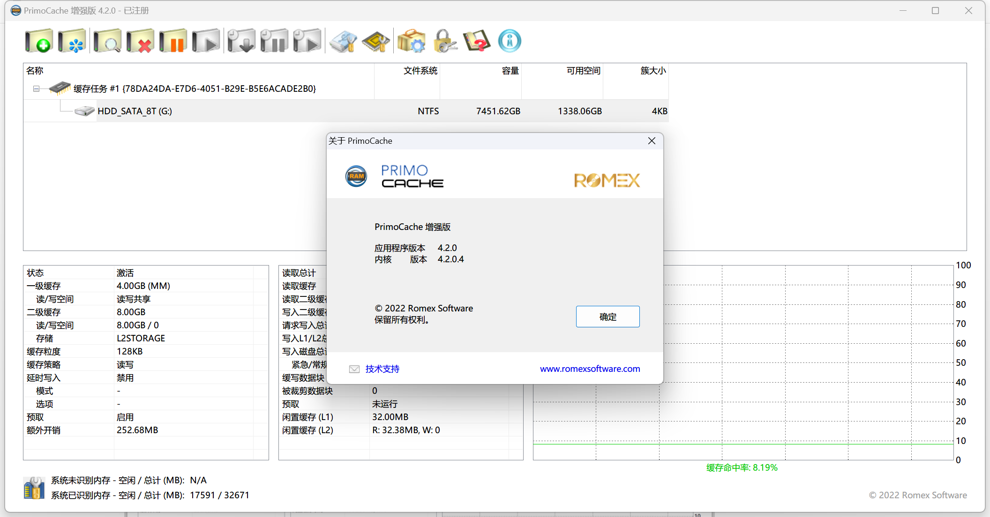990x517 pixels.
Task: Click the 被裁剪数据块 row label
Action: coord(307,391)
